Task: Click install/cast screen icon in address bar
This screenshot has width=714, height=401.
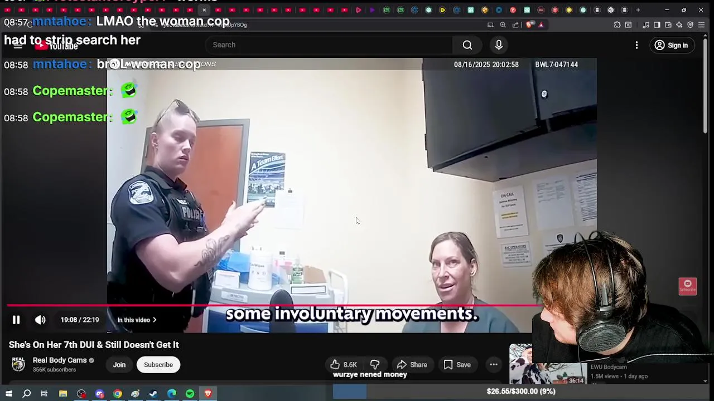Action: [x=490, y=25]
